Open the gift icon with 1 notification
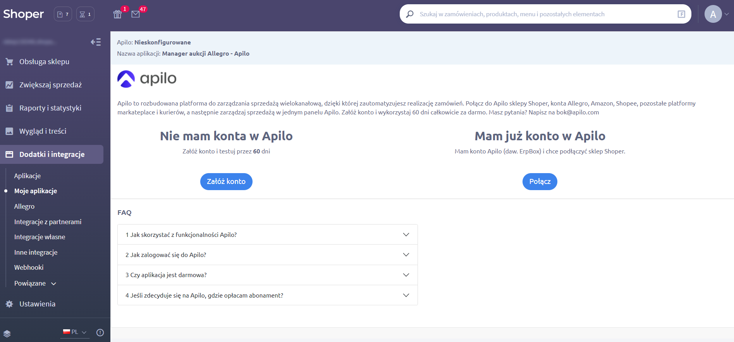This screenshot has width=734, height=342. (x=118, y=14)
